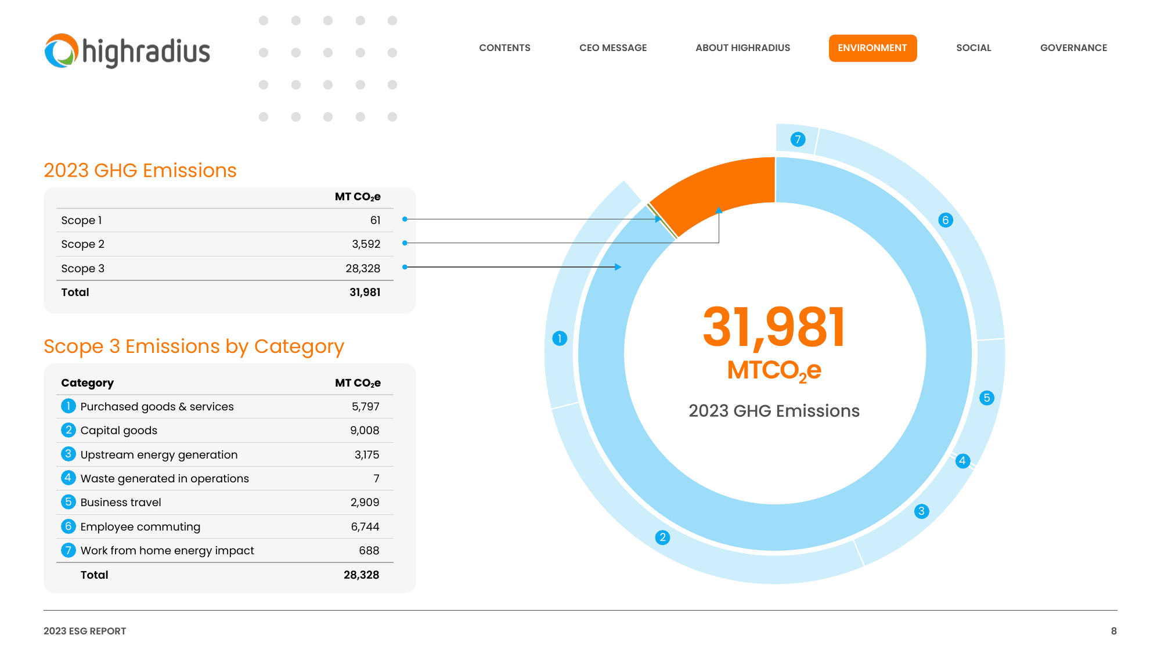Click 'Work from home energy impact' text
The height and width of the screenshot is (653, 1161).
[167, 551]
